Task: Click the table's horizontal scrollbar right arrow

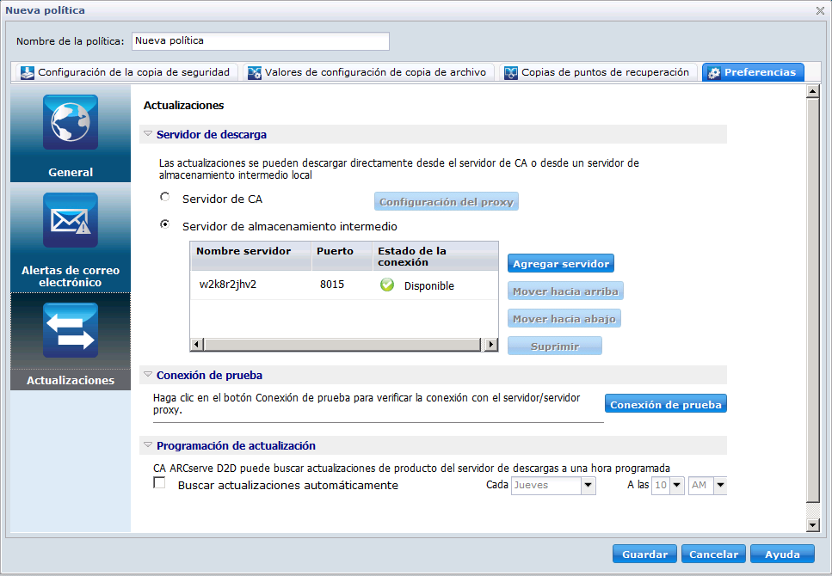Action: pyautogui.click(x=490, y=344)
